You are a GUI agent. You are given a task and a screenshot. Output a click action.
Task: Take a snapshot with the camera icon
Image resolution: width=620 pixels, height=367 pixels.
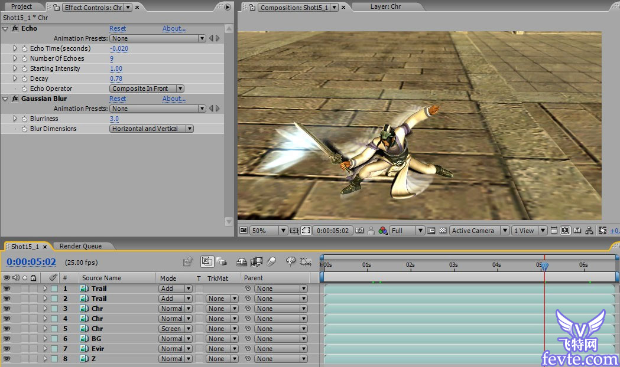[x=359, y=231]
